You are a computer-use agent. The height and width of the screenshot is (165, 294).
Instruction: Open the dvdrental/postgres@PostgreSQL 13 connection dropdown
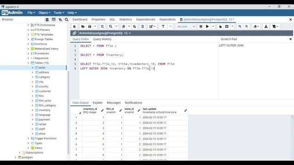pos(105,33)
